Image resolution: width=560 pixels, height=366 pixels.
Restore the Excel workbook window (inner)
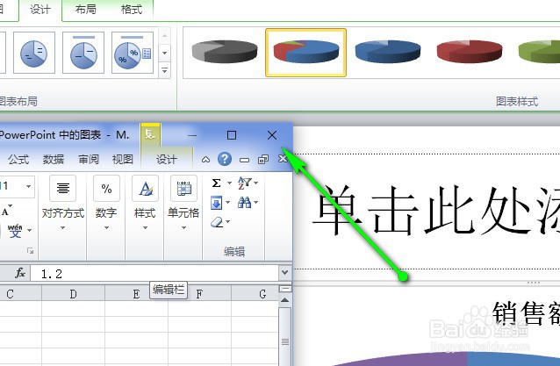pos(263,159)
